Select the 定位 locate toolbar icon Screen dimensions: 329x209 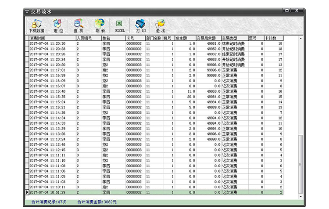58,26
